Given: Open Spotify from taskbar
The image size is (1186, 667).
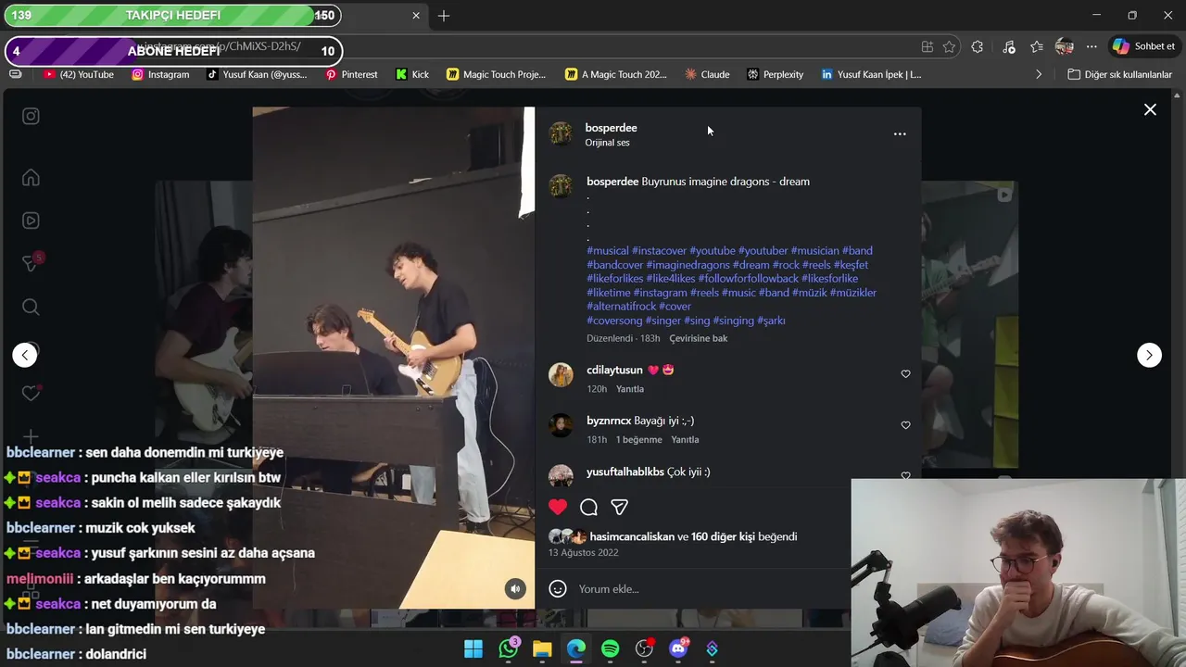Looking at the screenshot, I should (x=610, y=649).
